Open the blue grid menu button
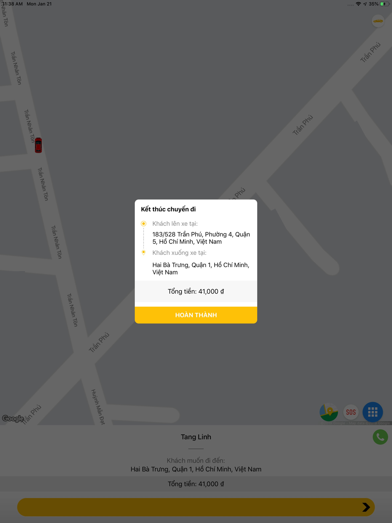The width and height of the screenshot is (392, 523). tap(373, 412)
